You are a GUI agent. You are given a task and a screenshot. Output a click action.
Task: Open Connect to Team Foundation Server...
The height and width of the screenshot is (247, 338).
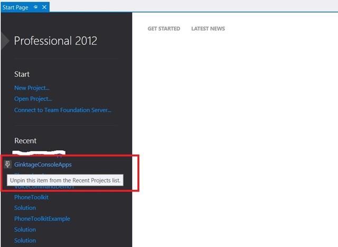click(63, 110)
